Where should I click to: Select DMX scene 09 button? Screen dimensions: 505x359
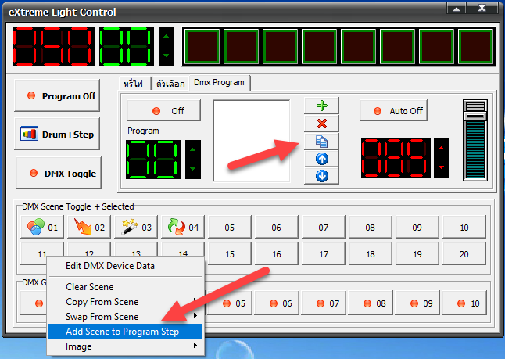click(417, 227)
